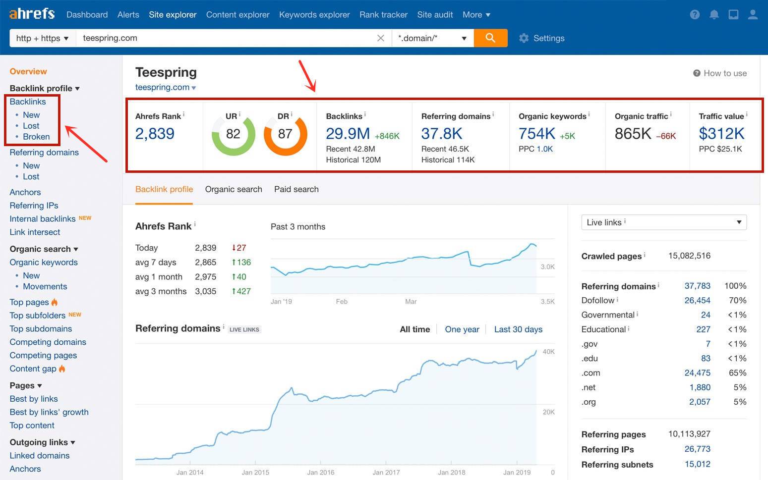Image resolution: width=768 pixels, height=480 pixels.
Task: Open Keywords explorer in top navigation
Action: click(314, 15)
